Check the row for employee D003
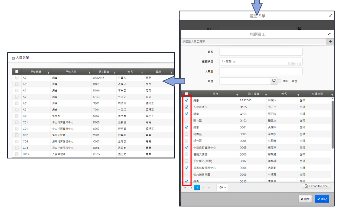Image resolution: width=340 pixels, height=210 pixels. (x=187, y=134)
